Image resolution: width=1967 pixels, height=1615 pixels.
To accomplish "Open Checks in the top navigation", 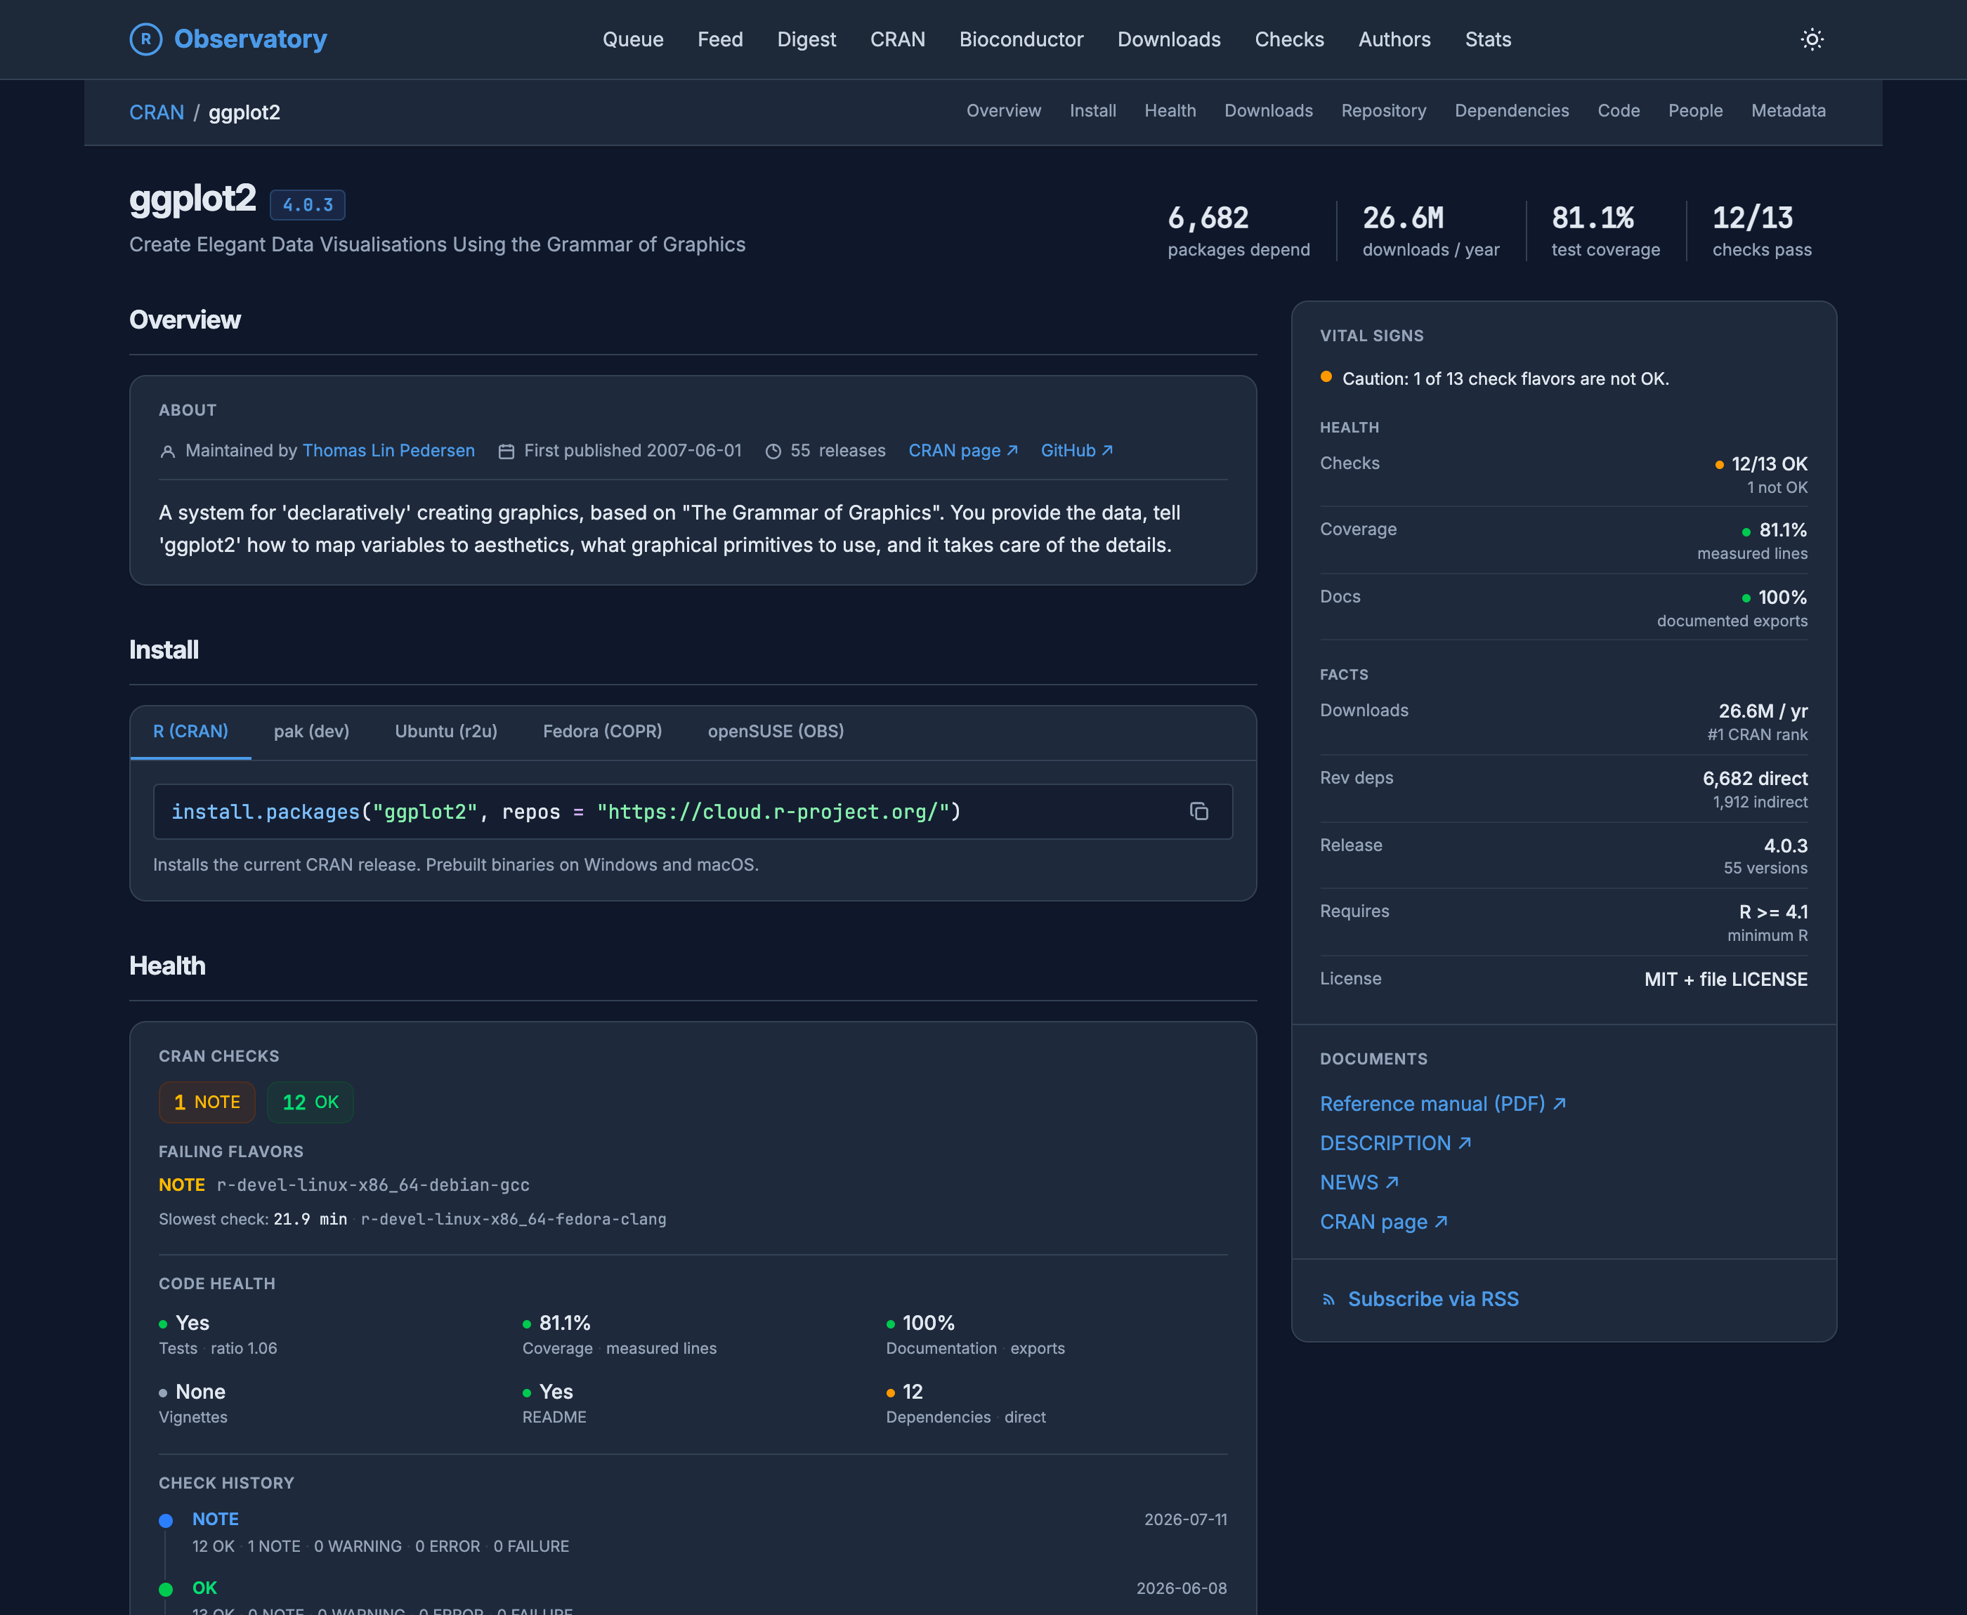I will [x=1290, y=39].
